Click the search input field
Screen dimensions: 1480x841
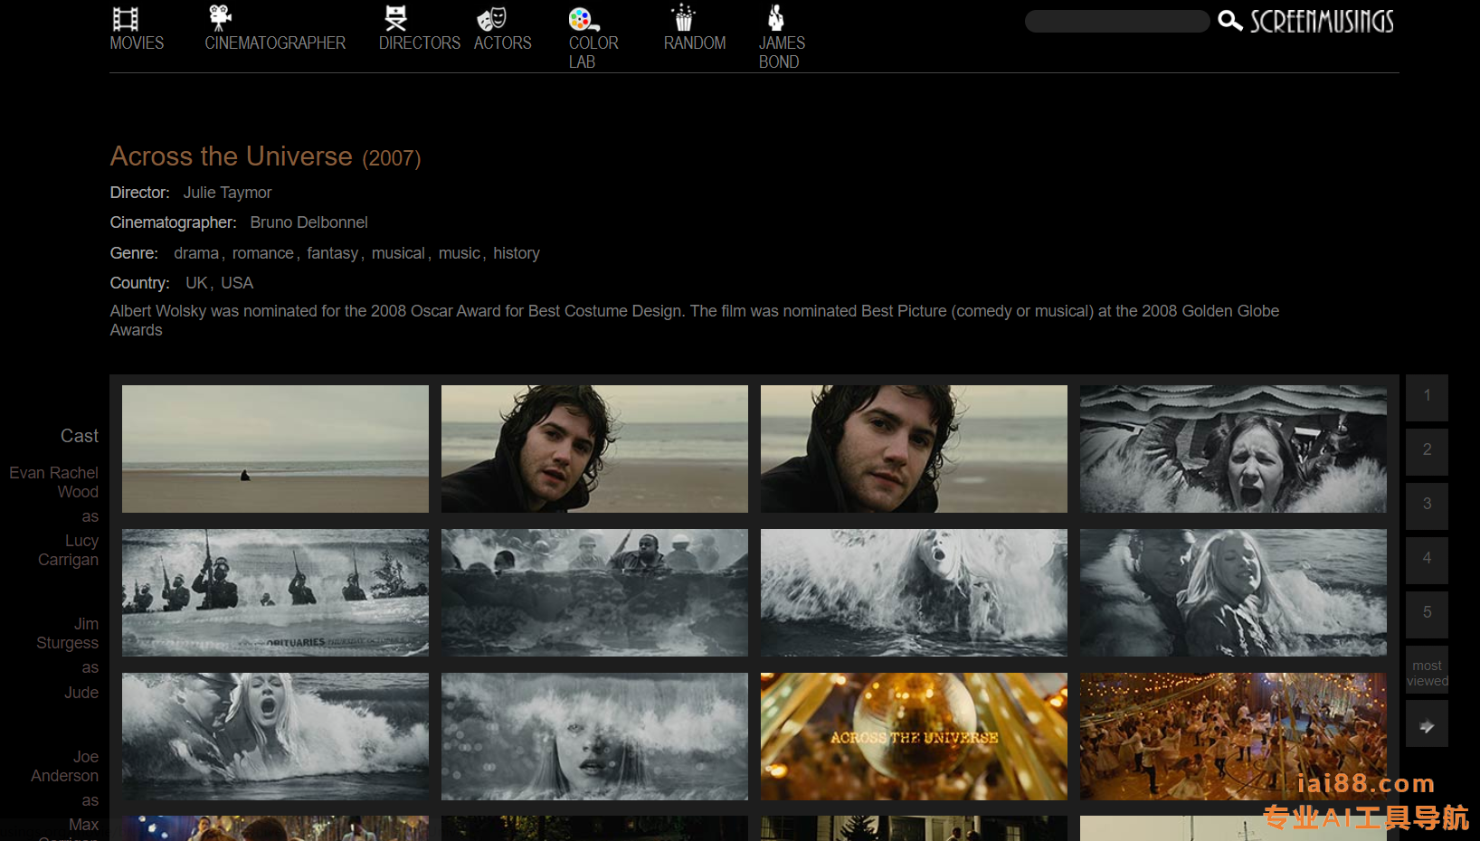(x=1117, y=22)
